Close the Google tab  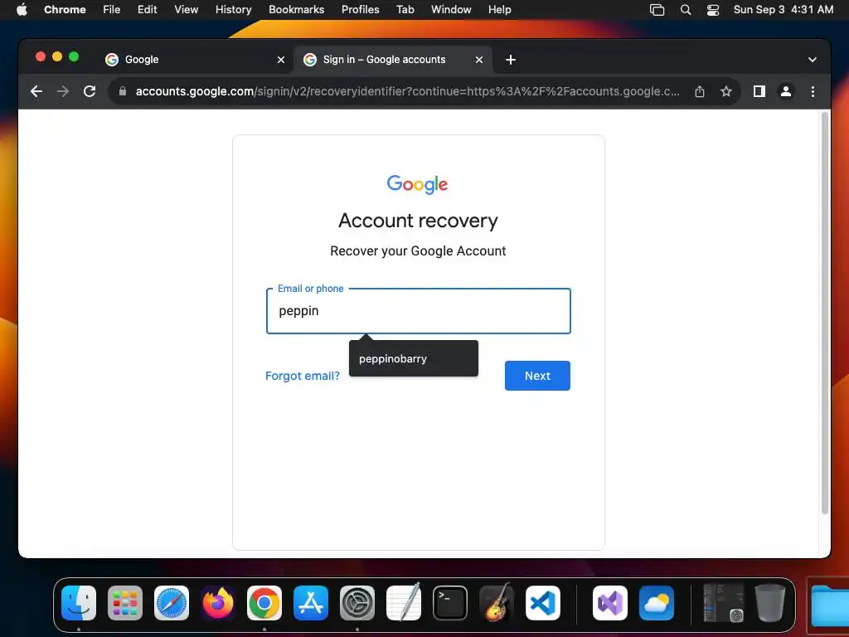click(281, 60)
